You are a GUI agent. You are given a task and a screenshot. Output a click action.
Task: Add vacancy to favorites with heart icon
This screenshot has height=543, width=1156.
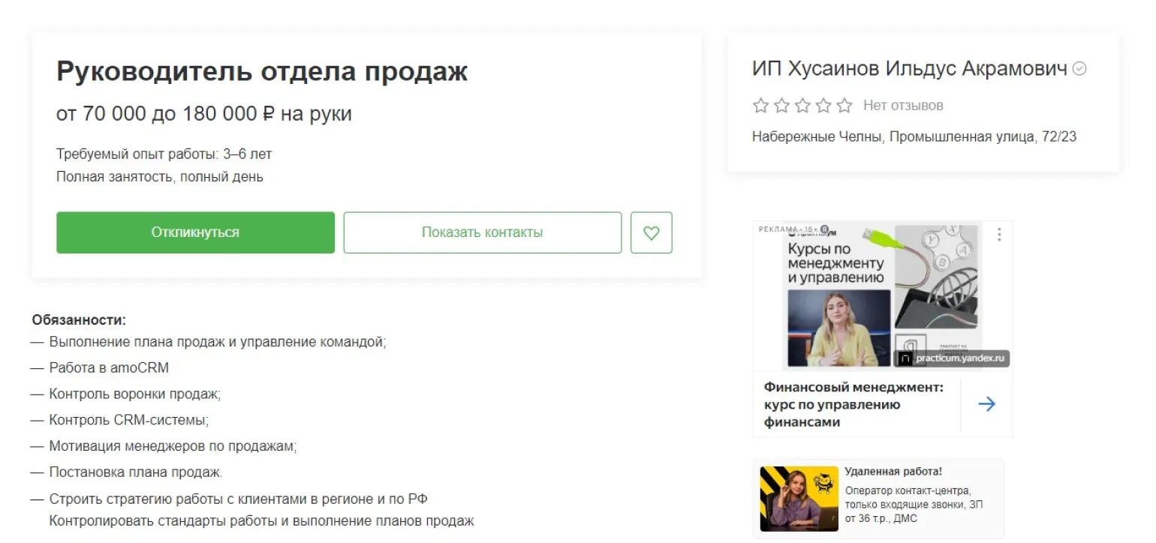pyautogui.click(x=651, y=232)
